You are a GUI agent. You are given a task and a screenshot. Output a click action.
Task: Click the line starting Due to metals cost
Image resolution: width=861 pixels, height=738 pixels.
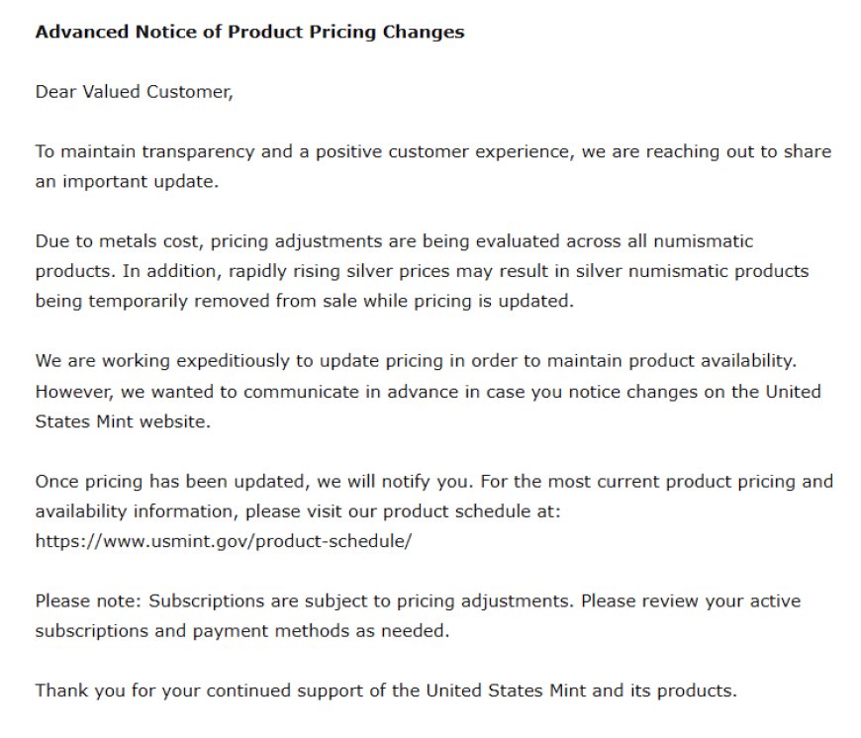pyautogui.click(x=394, y=241)
